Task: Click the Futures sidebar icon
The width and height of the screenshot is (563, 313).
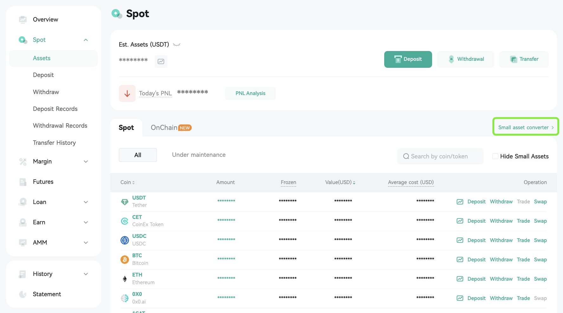Action: [23, 182]
